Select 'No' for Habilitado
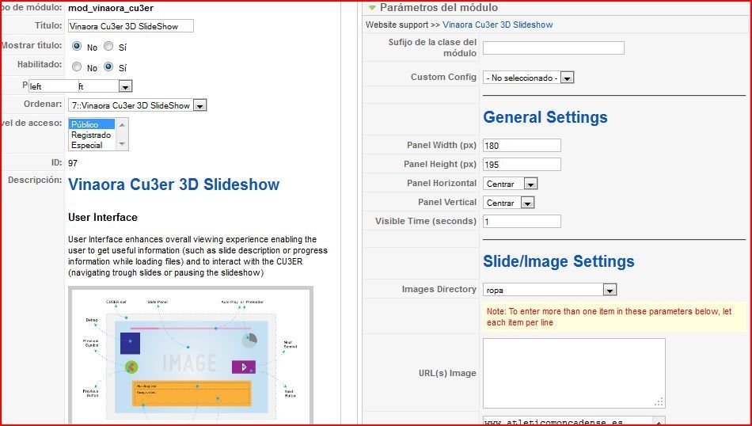The width and height of the screenshot is (752, 426). coord(77,67)
